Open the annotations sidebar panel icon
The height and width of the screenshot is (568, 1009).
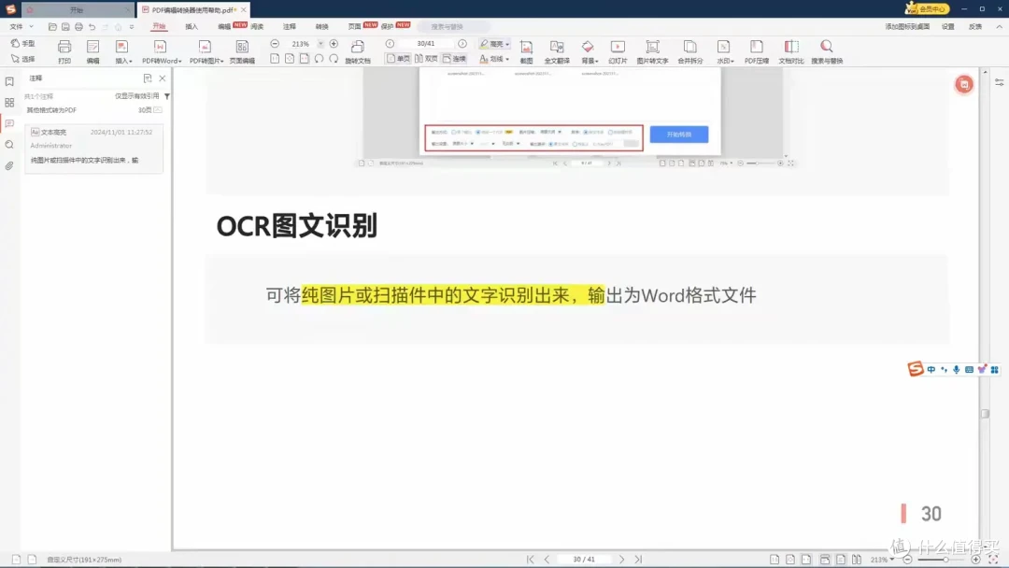pos(9,123)
